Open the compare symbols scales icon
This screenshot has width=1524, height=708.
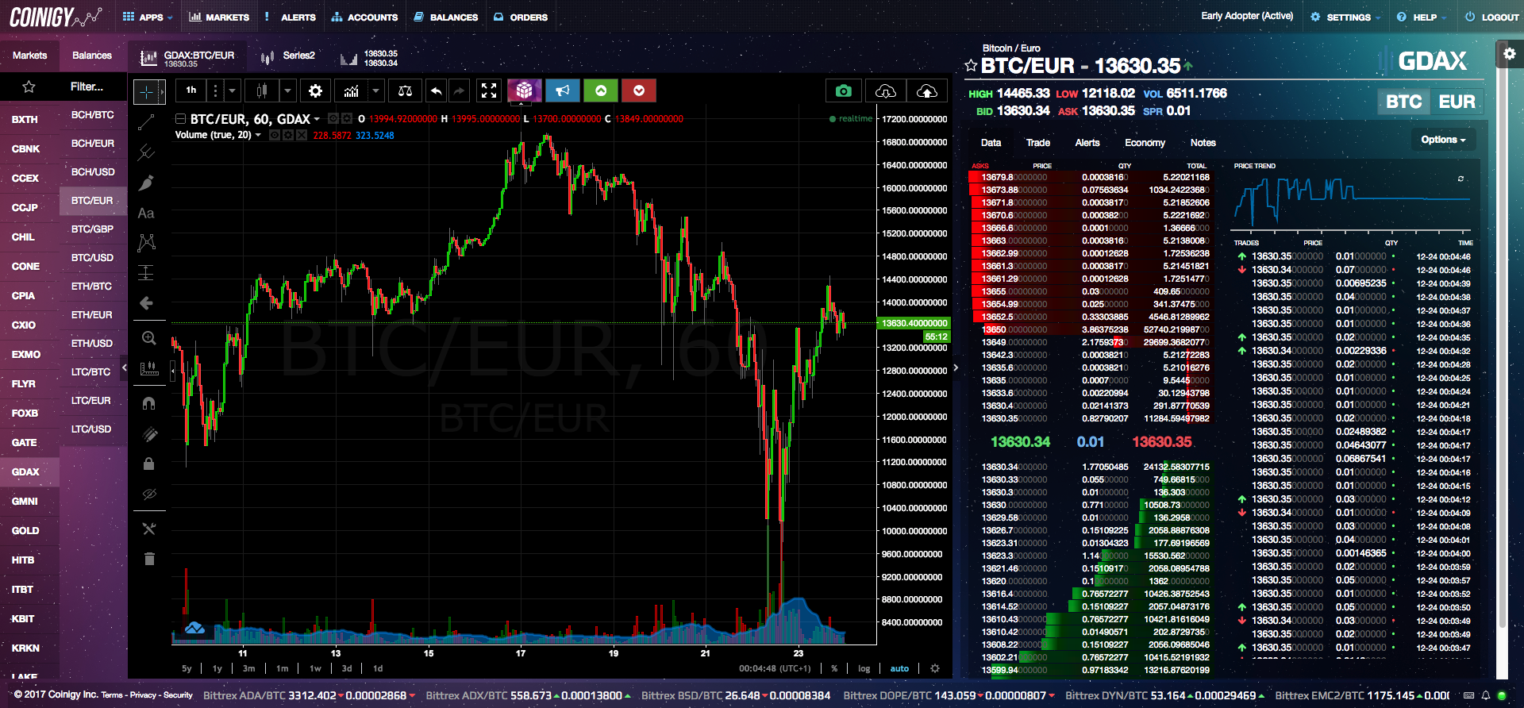click(405, 91)
